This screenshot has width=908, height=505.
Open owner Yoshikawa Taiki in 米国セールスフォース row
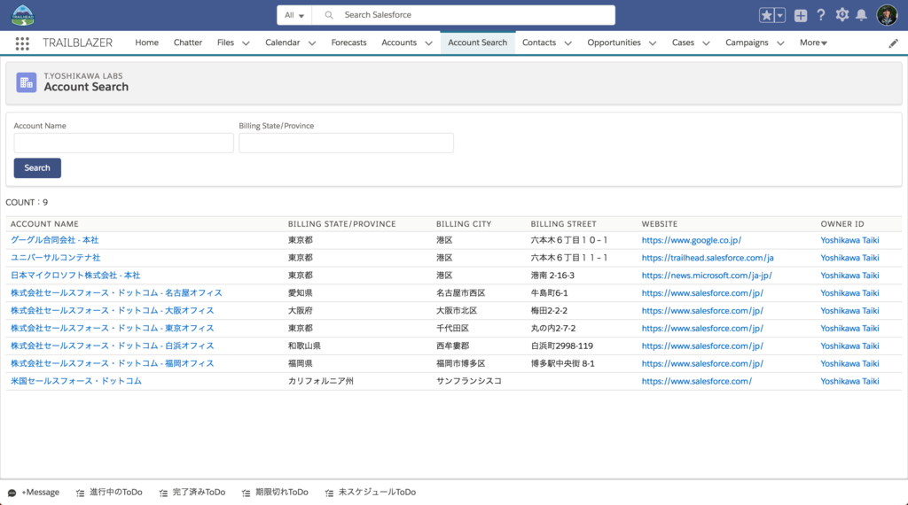point(849,381)
